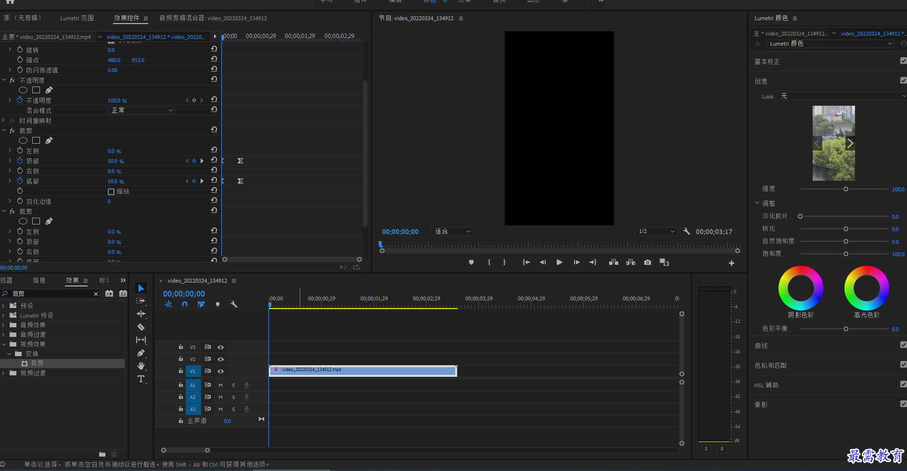The image size is (907, 471).
Task: Switch to 音频剪辑混合器 tab
Action: coord(213,18)
